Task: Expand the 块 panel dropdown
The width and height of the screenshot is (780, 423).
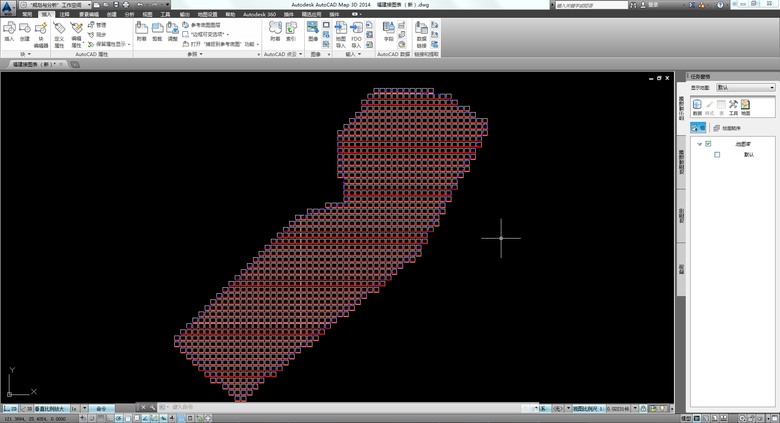Action: [x=26, y=54]
